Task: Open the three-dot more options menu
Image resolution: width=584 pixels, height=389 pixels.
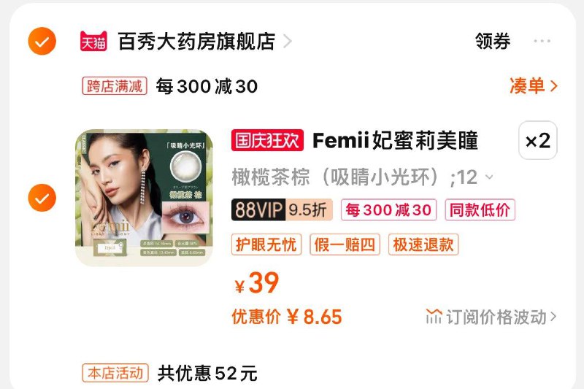Action: 542,41
